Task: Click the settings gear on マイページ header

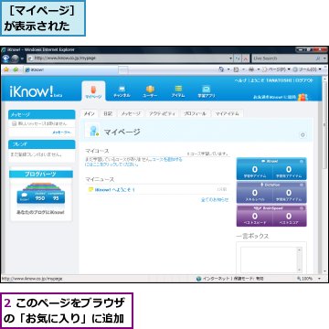Action: click(302, 134)
